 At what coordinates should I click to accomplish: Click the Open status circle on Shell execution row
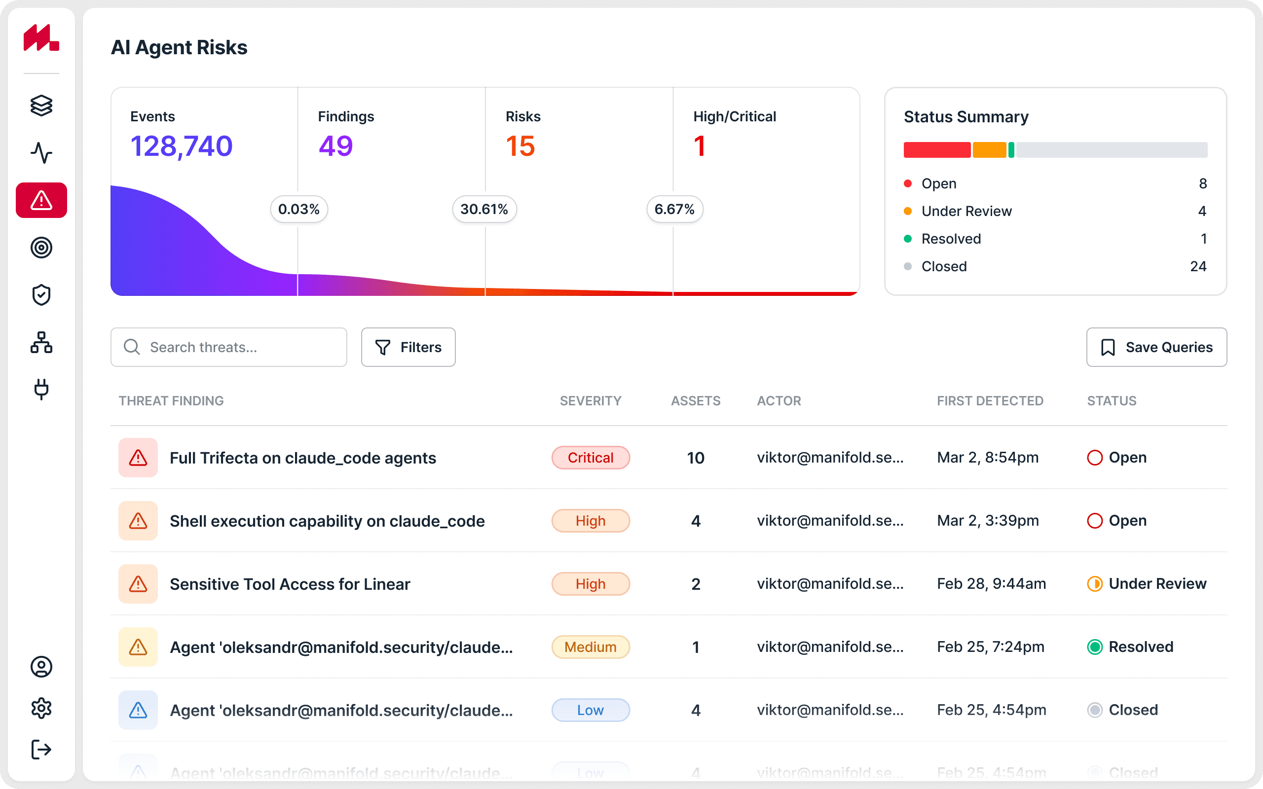(x=1094, y=521)
